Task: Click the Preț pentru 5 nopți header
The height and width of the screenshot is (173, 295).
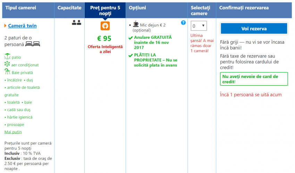Action: [105, 10]
